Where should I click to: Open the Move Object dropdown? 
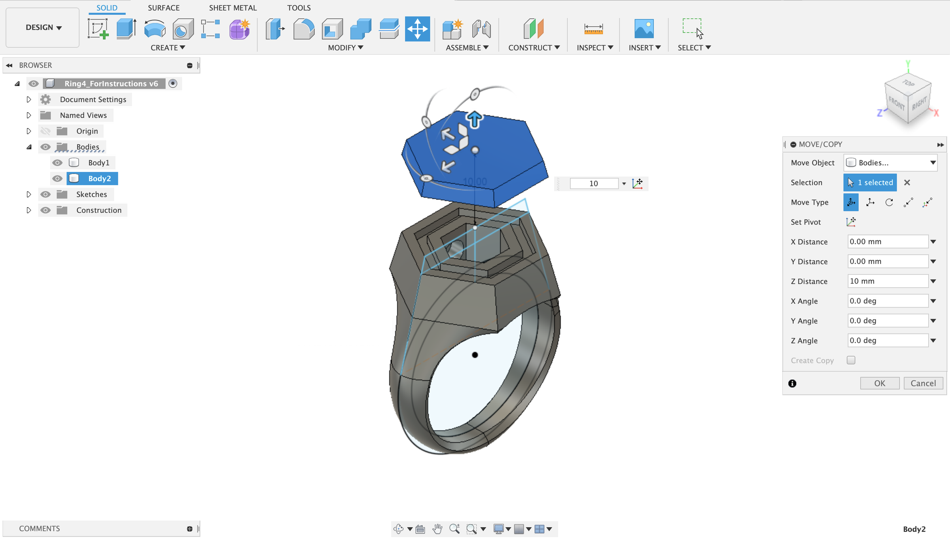(x=890, y=163)
